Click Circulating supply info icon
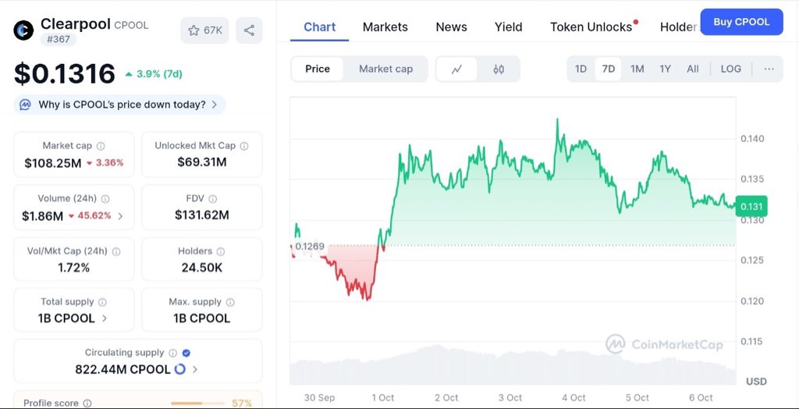This screenshot has height=409, width=799. [x=172, y=353]
